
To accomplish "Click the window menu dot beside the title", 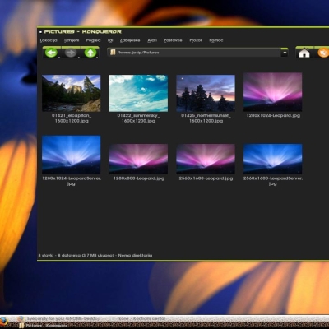I will click(40, 32).
